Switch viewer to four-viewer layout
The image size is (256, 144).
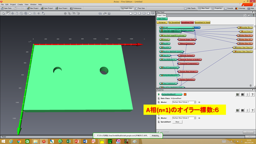[x=144, y=14]
